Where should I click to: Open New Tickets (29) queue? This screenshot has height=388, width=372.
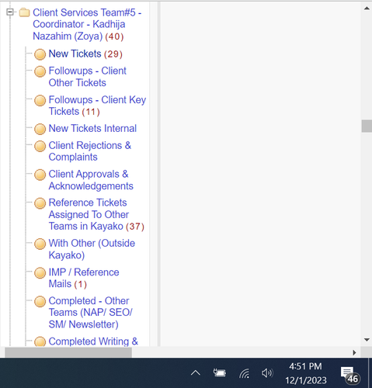click(x=85, y=54)
